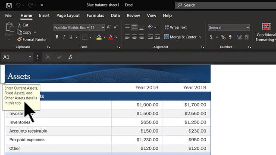
Task: Center text horizontally
Action: [x=134, y=37]
